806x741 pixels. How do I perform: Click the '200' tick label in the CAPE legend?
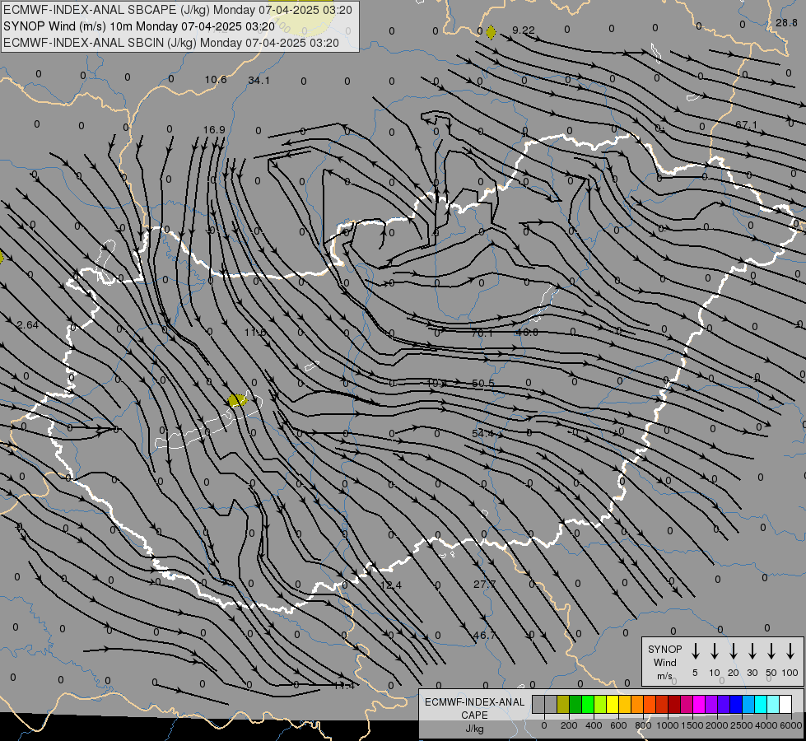point(569,725)
